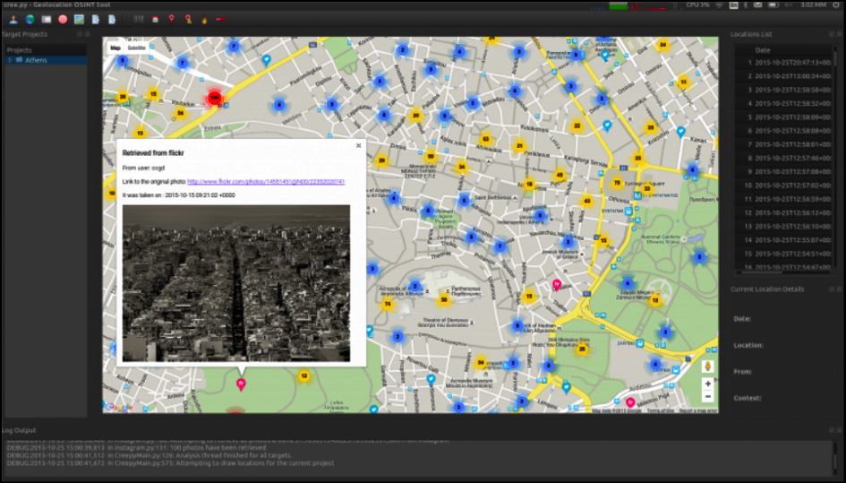The width and height of the screenshot is (846, 483).
Task: Select the Map view type
Action: point(115,47)
